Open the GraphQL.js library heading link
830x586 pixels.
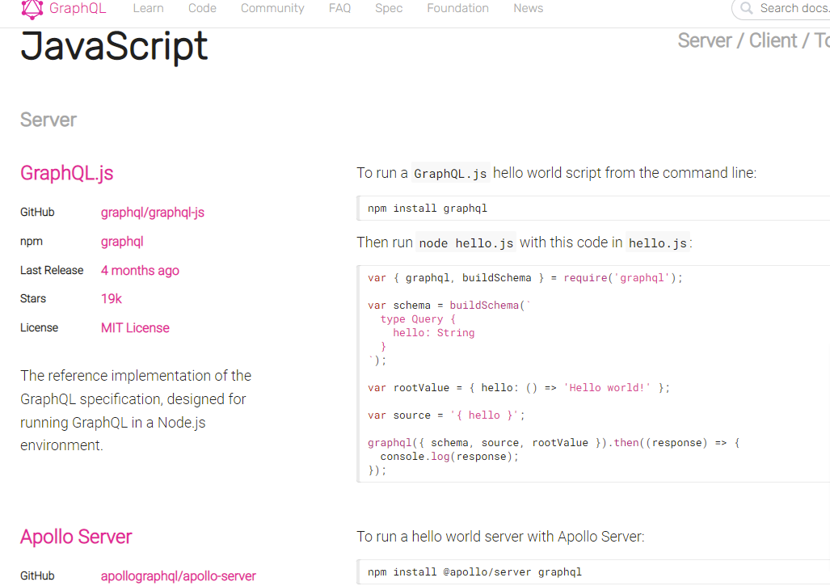66,173
